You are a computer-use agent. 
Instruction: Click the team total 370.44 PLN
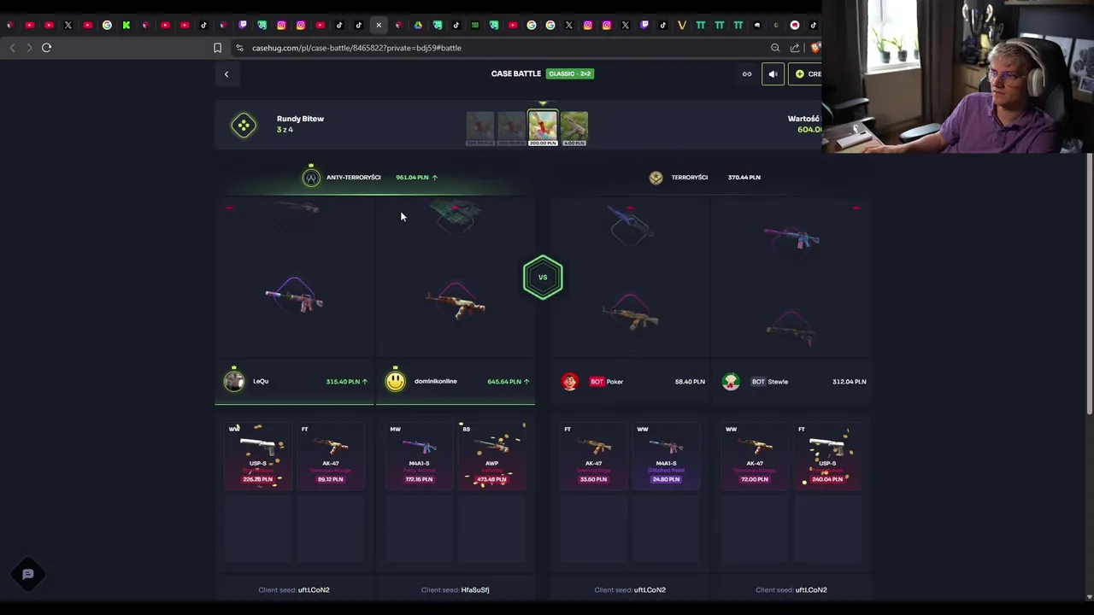pyautogui.click(x=744, y=178)
